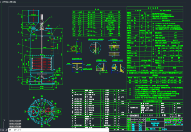Click the command line drag grip handle
The width and height of the screenshot is (191, 132).
coord(1,130)
